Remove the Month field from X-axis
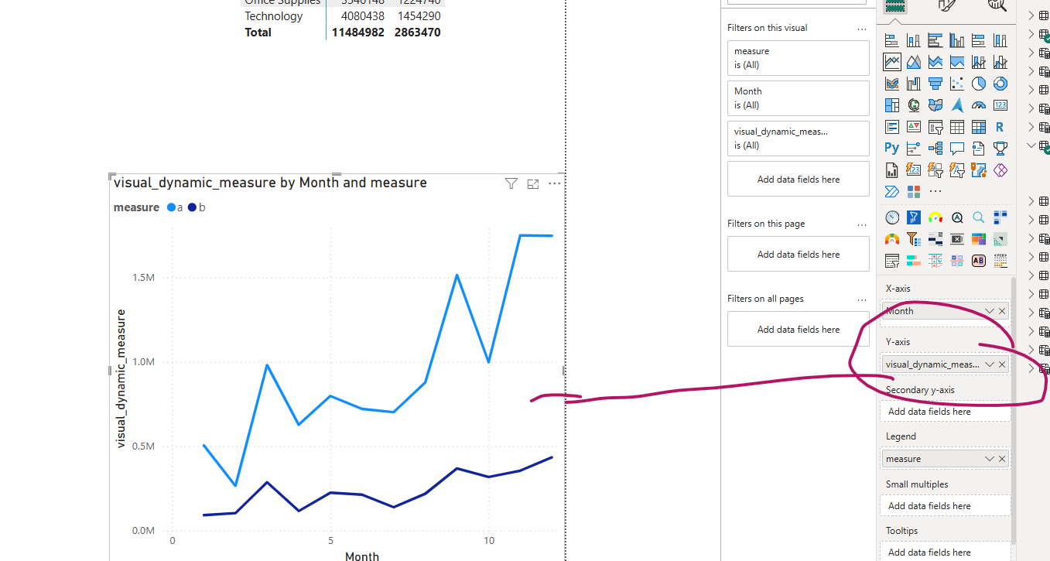 coord(1002,311)
